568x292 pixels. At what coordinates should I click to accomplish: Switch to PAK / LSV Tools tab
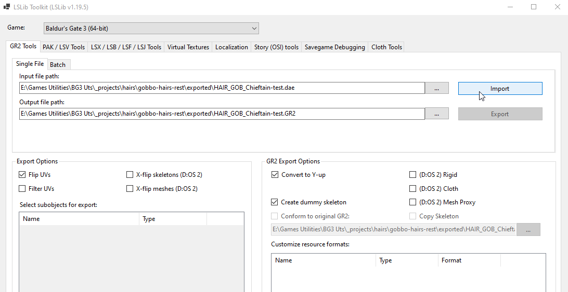tap(63, 47)
